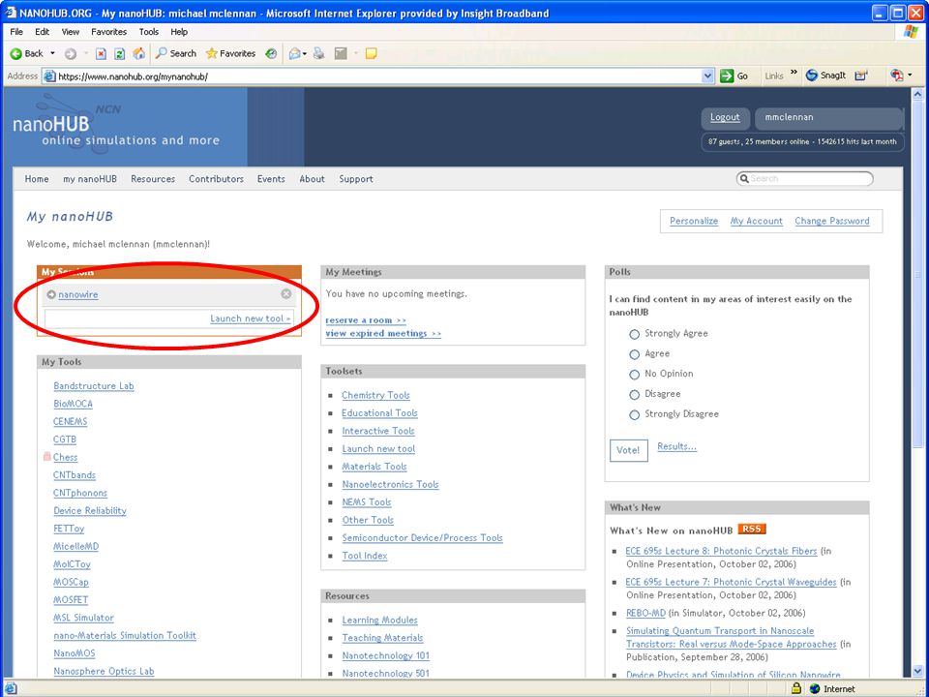929x697 pixels.
Task: Open the Favorites menu
Action: click(109, 32)
